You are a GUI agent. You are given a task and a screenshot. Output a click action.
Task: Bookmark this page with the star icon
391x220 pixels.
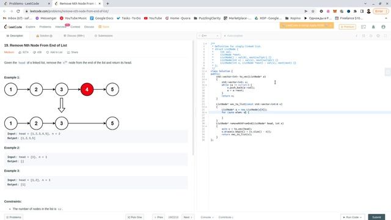click(313, 11)
